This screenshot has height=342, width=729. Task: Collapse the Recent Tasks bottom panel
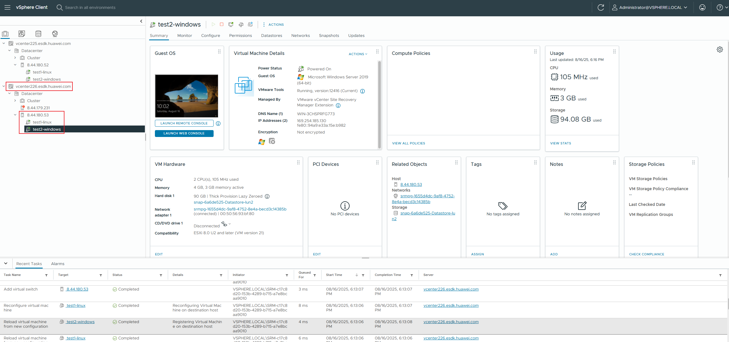pos(6,263)
